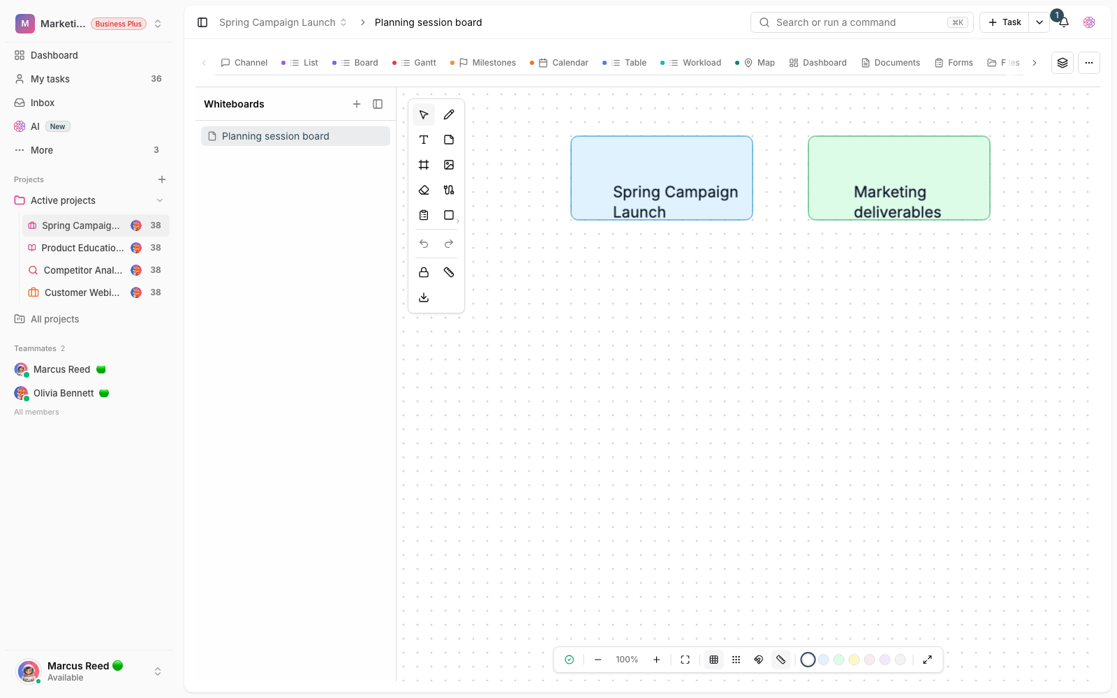The image size is (1117, 698).
Task: Open the notifications bell
Action: [1064, 22]
